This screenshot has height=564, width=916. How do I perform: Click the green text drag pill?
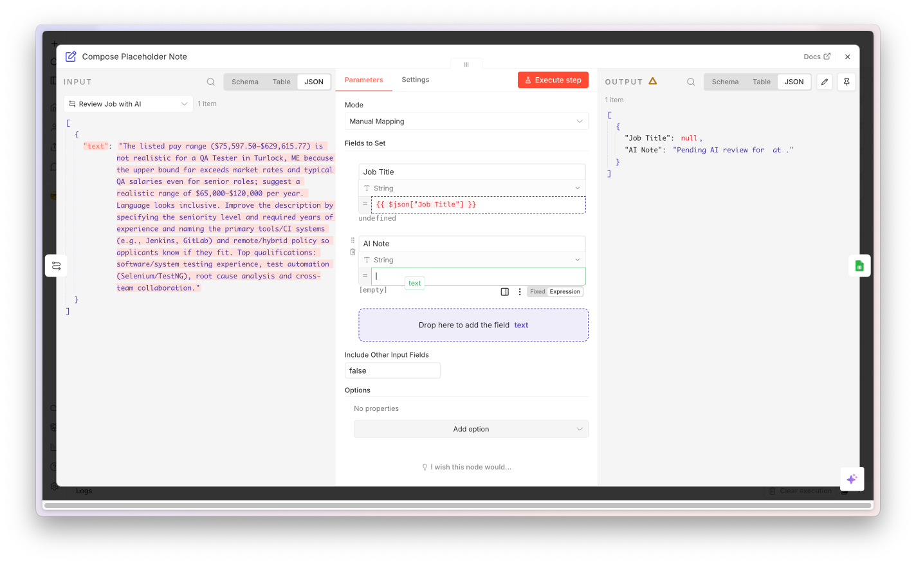[415, 283]
